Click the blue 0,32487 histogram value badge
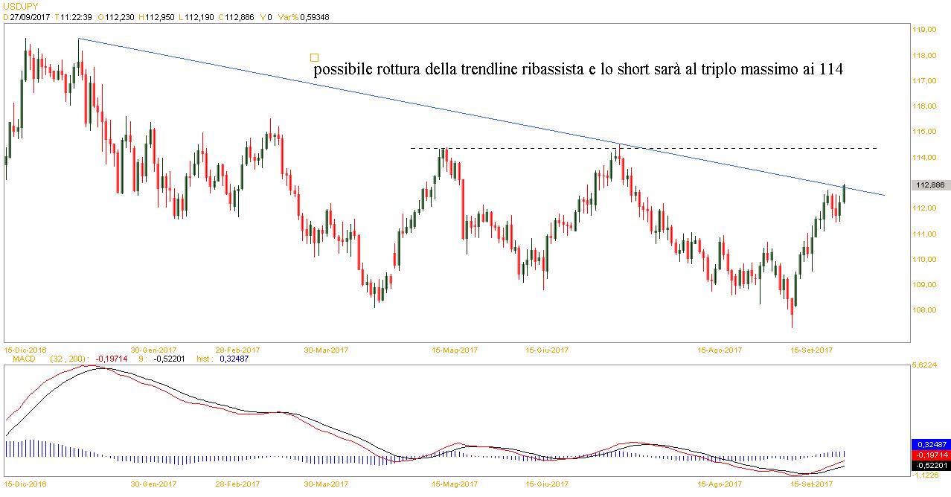 (x=930, y=443)
